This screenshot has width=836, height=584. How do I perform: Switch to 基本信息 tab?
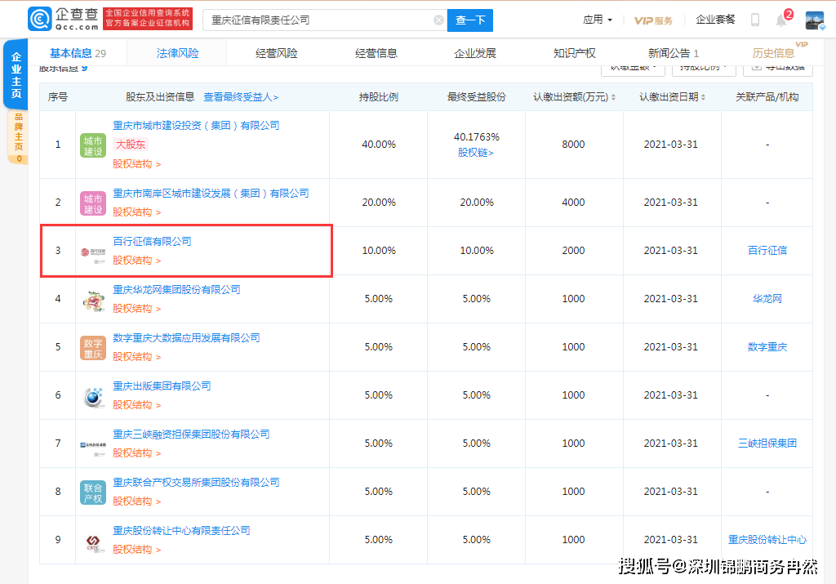click(x=78, y=53)
